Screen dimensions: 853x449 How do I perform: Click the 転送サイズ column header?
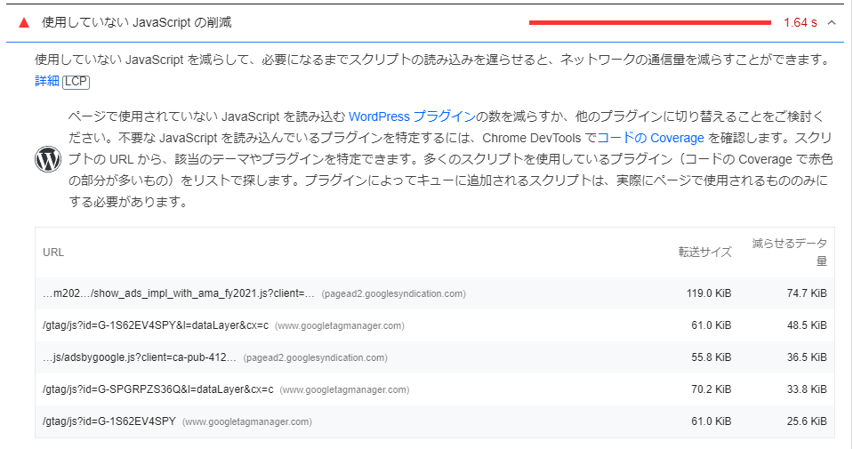click(x=704, y=253)
